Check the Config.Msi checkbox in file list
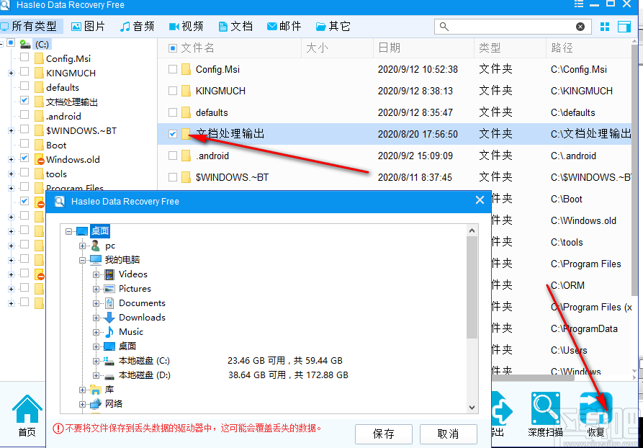This screenshot has width=643, height=448. (173, 69)
